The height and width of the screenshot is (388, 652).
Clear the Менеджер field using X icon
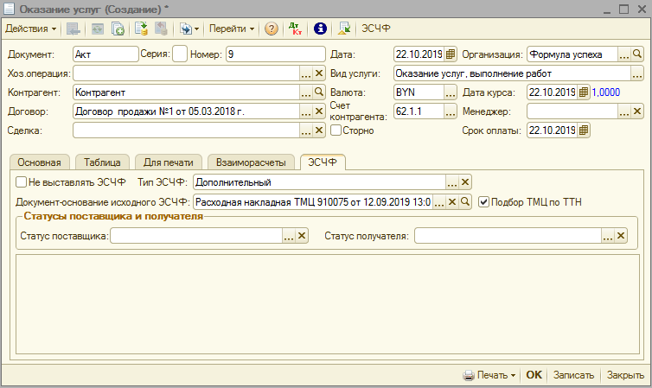click(637, 111)
